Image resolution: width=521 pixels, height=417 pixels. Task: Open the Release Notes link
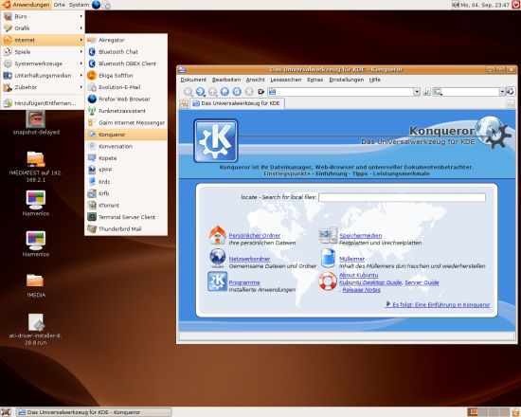pyautogui.click(x=361, y=290)
